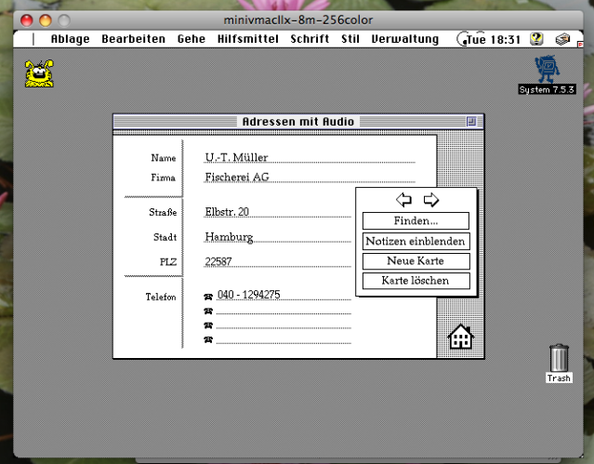Click the third telephone icon

[x=208, y=325]
